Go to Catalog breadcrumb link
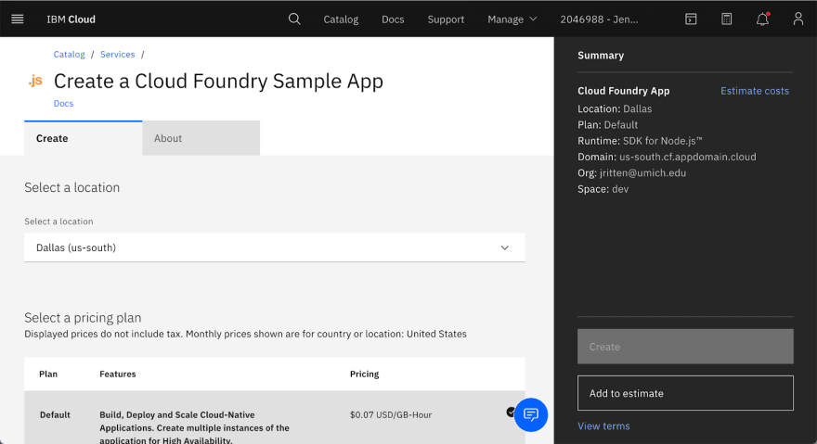 [70, 54]
